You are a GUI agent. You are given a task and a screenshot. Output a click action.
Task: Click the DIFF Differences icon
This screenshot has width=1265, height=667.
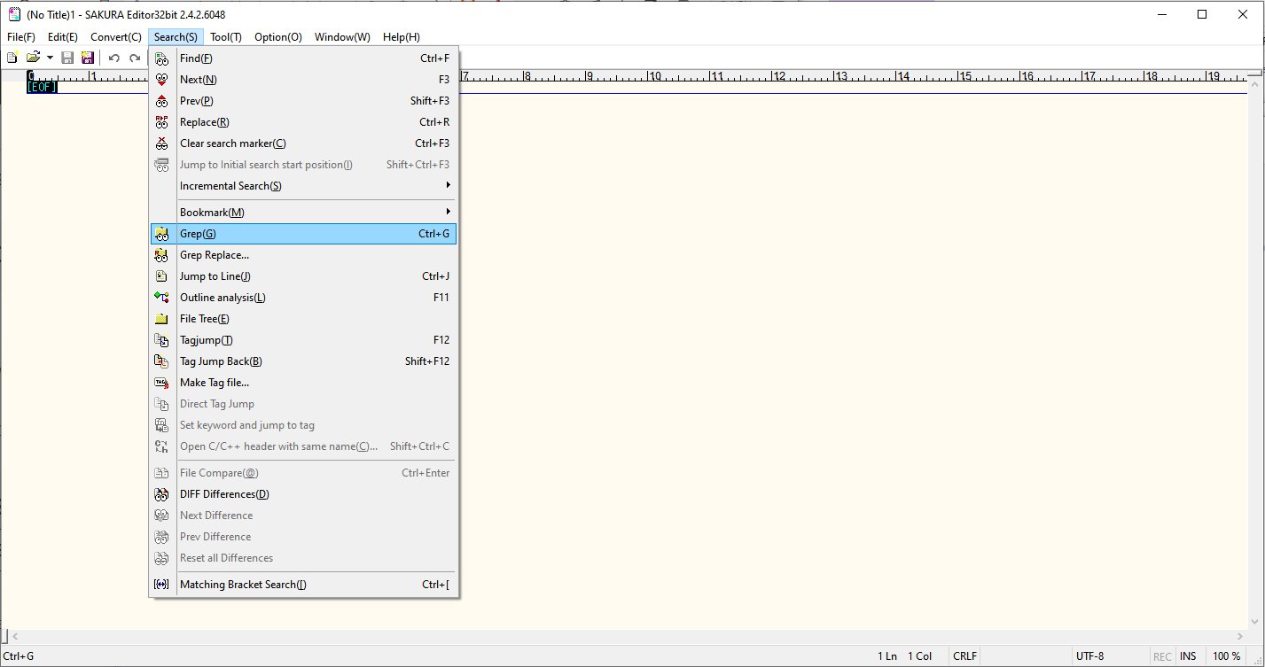pos(161,494)
